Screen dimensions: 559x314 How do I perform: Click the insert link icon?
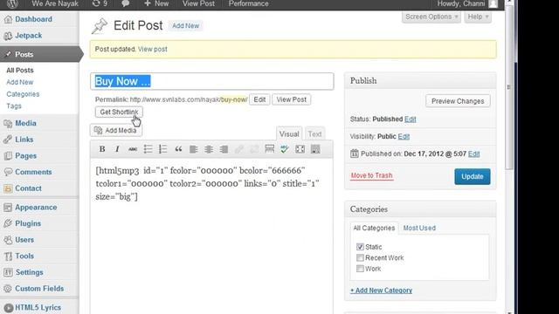click(238, 149)
